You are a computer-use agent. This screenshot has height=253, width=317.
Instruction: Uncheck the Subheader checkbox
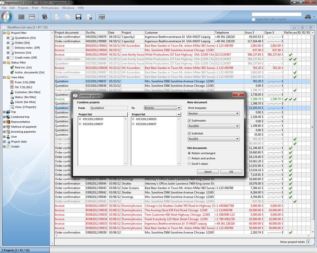click(x=189, y=121)
